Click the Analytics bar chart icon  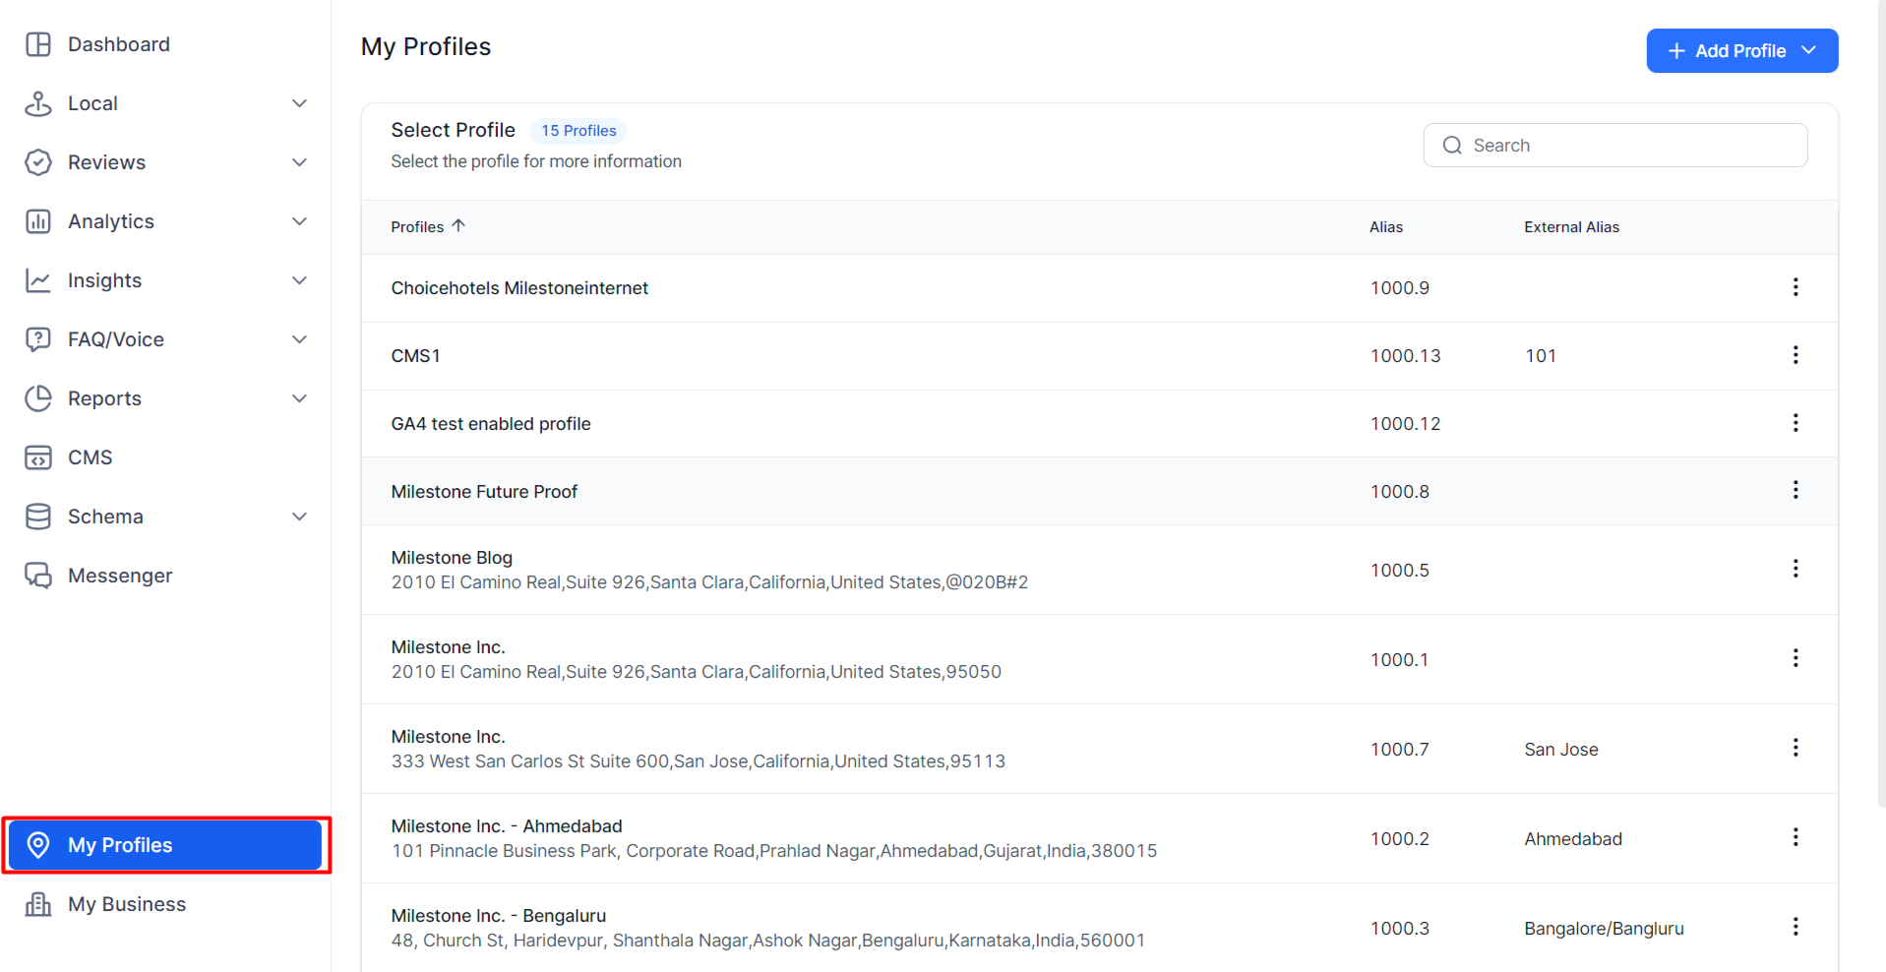coord(38,221)
